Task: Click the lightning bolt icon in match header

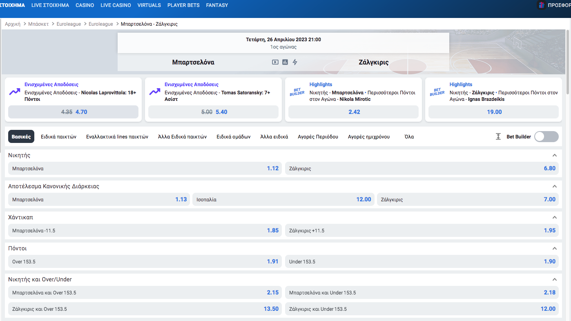Action: click(x=295, y=62)
